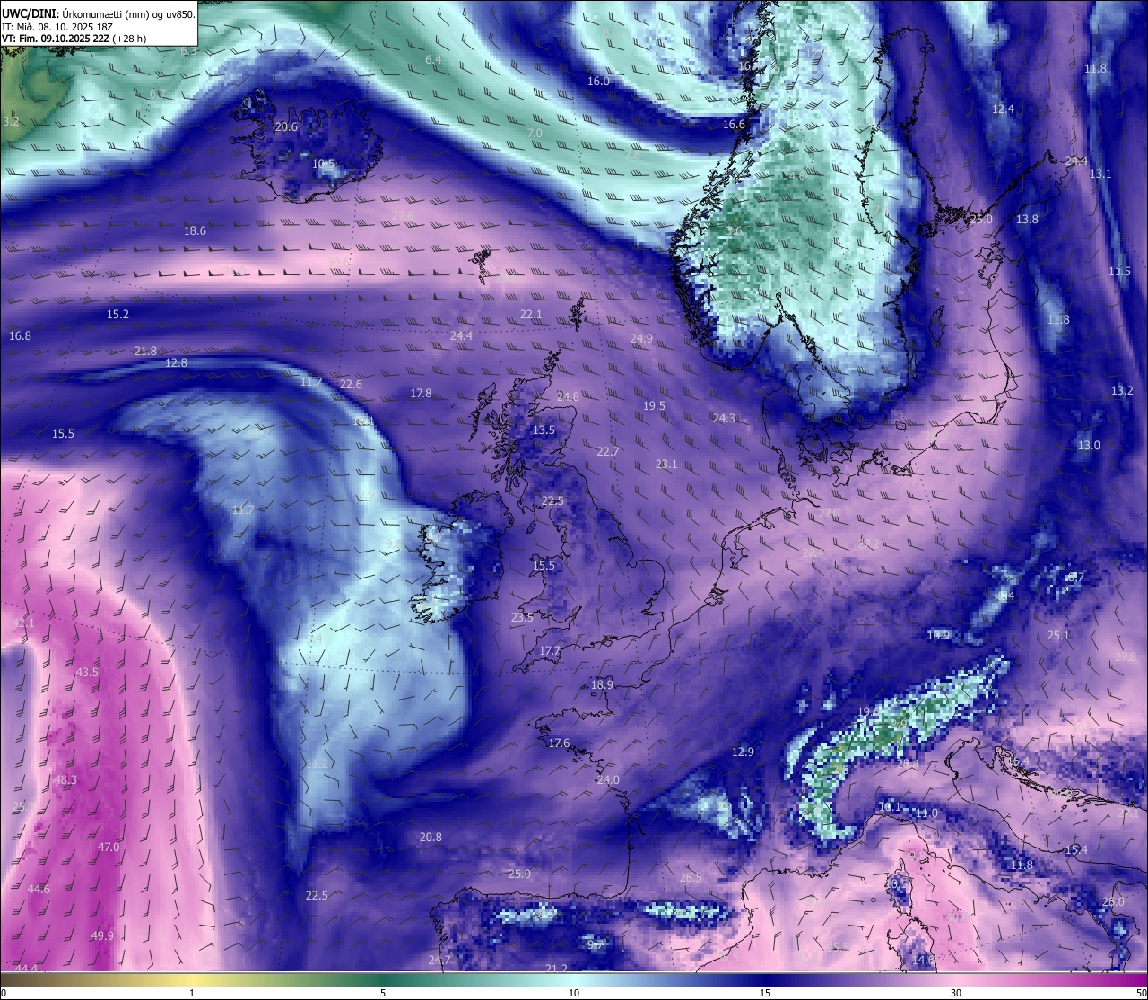Image resolution: width=1148 pixels, height=1000 pixels.
Task: Click the 23.1 value label
Action: click(666, 464)
